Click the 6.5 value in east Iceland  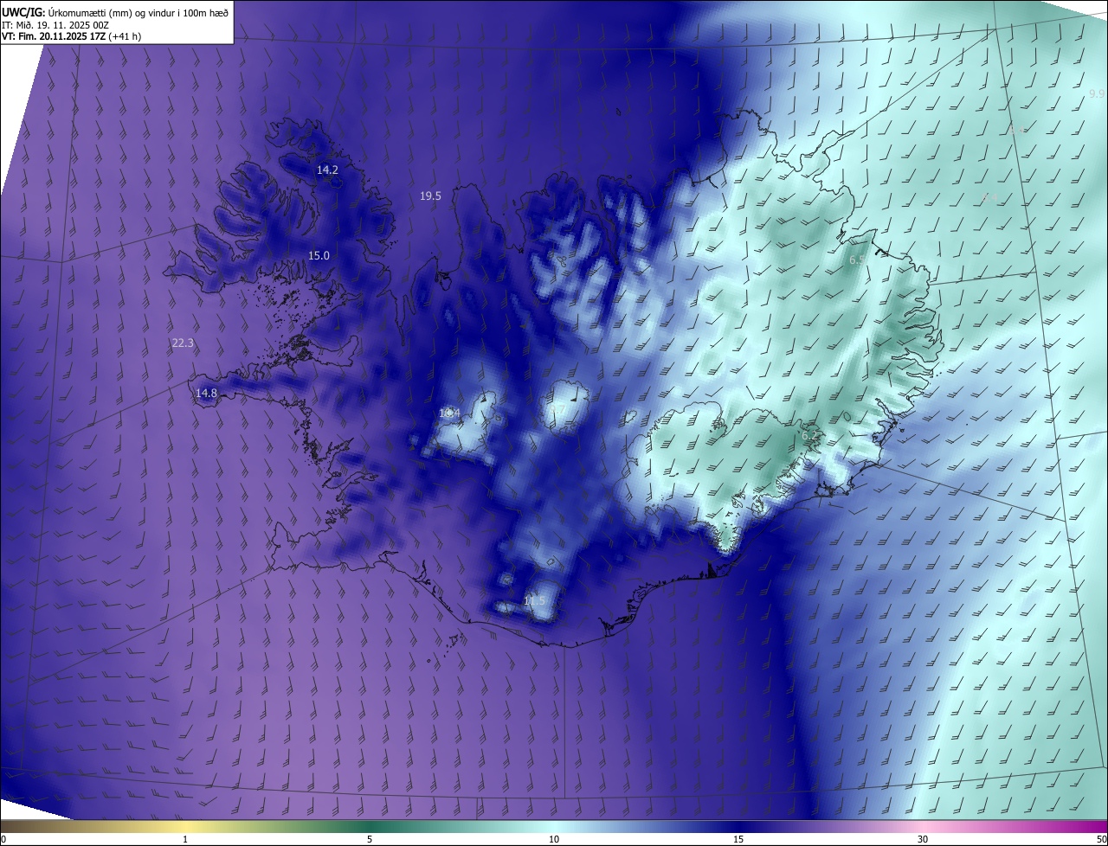[858, 260]
